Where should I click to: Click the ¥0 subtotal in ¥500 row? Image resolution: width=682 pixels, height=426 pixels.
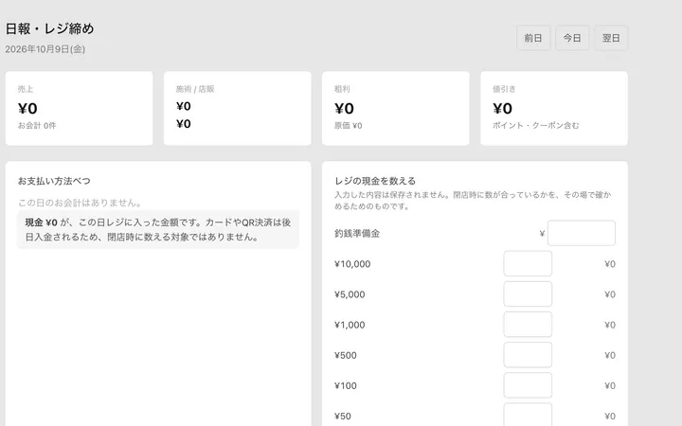610,355
